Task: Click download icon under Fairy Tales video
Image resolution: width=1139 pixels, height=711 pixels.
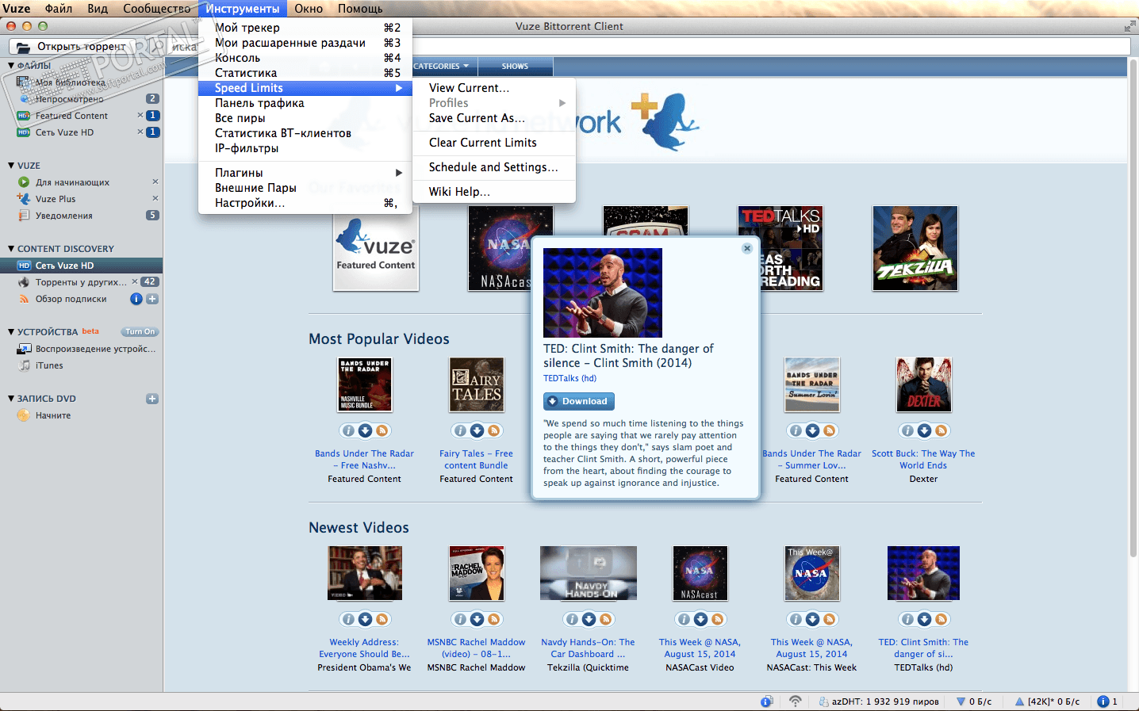Action: (x=477, y=430)
